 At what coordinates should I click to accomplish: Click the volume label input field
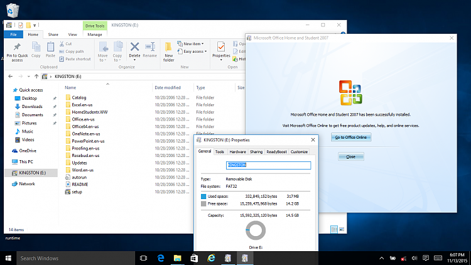click(268, 165)
